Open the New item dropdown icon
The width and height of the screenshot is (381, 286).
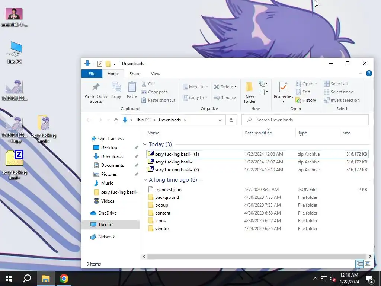pyautogui.click(x=263, y=84)
